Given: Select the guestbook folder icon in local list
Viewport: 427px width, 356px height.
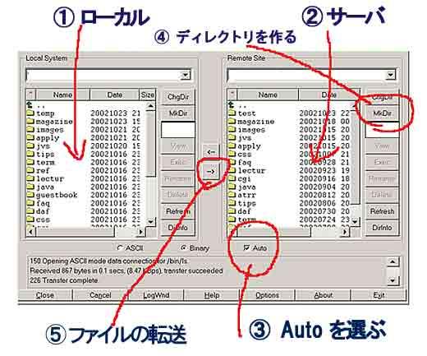Looking at the screenshot, I should point(30,195).
